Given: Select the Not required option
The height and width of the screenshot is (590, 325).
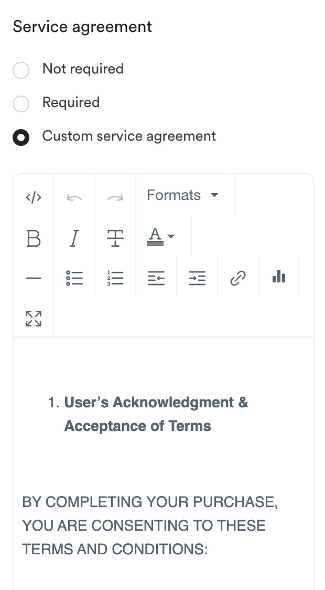Looking at the screenshot, I should pyautogui.click(x=21, y=70).
